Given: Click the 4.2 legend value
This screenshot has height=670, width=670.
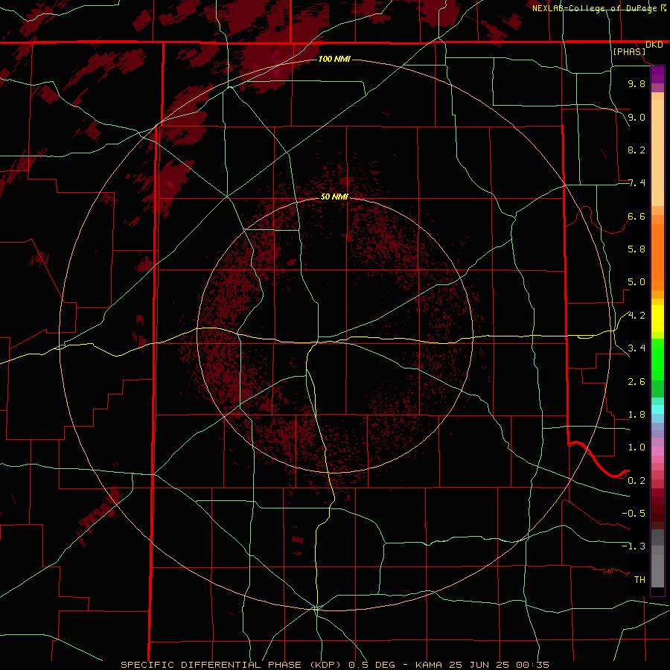Looking at the screenshot, I should click(636, 316).
